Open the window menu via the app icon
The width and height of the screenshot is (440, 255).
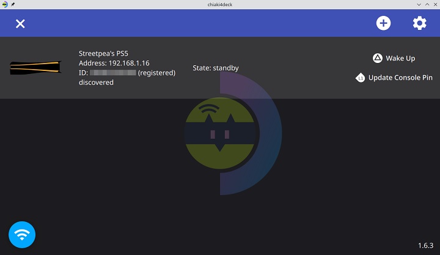point(4,4)
